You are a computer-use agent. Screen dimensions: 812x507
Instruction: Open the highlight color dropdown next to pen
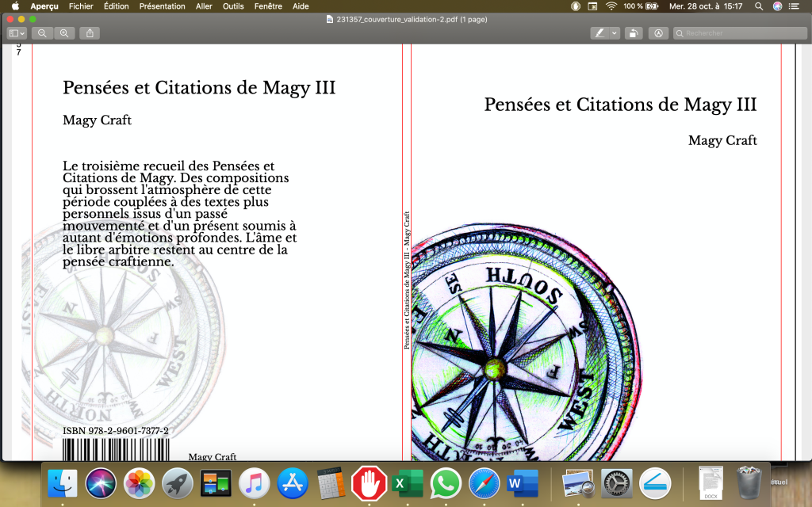614,33
